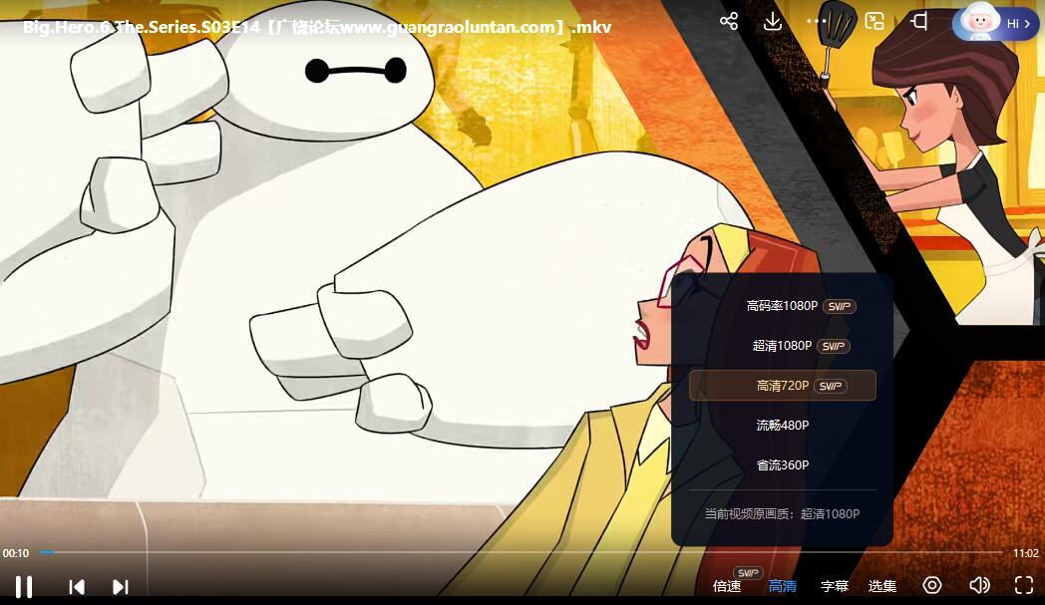Open the player settings ring icon

click(x=931, y=585)
